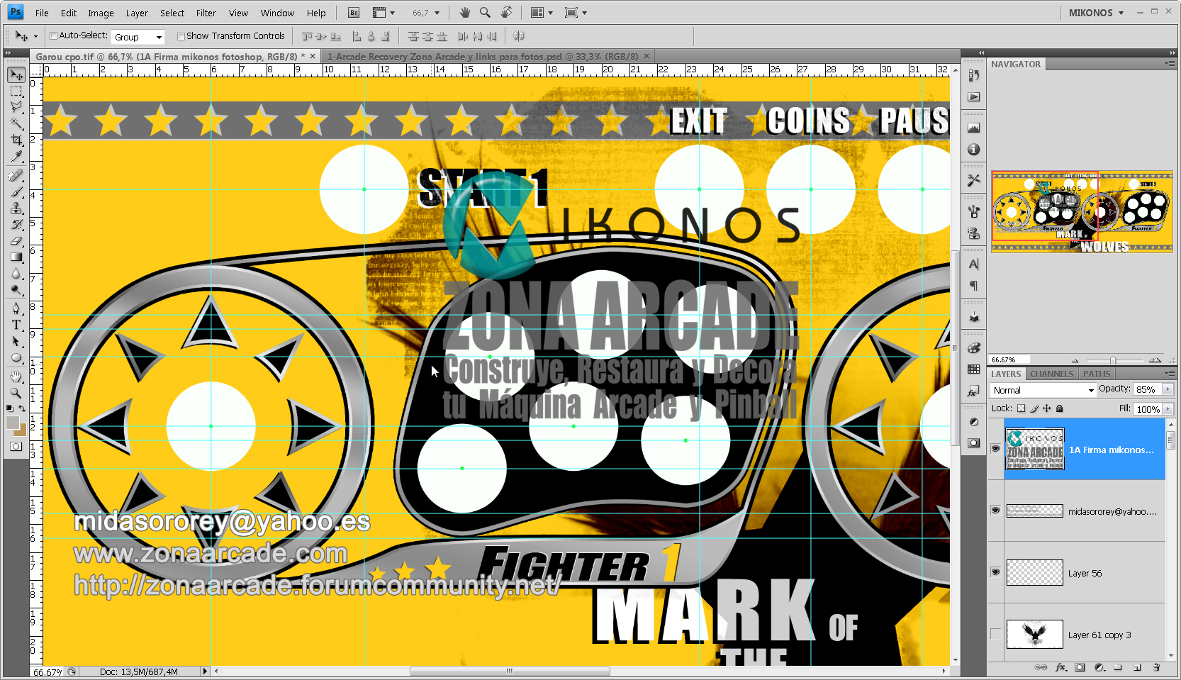1181x680 pixels.
Task: Click the foreground color swatch
Action: [x=13, y=423]
